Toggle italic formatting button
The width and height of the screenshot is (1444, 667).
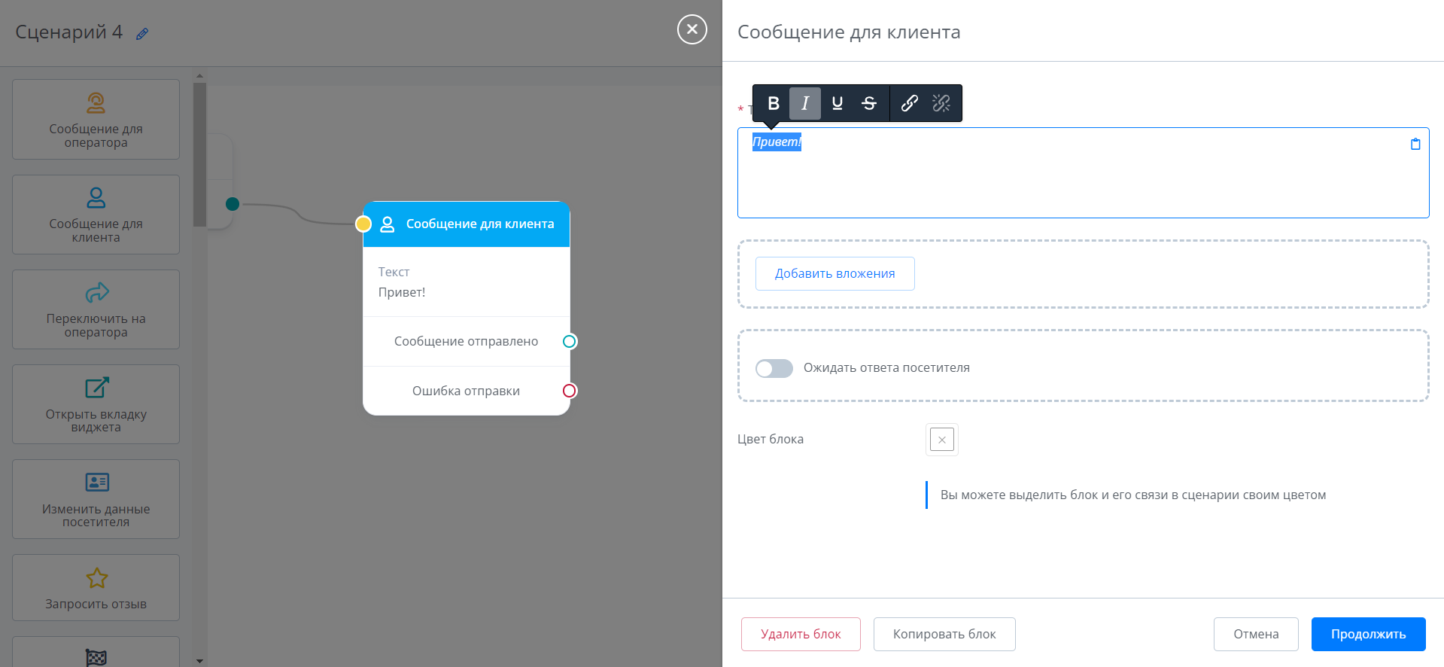[804, 103]
